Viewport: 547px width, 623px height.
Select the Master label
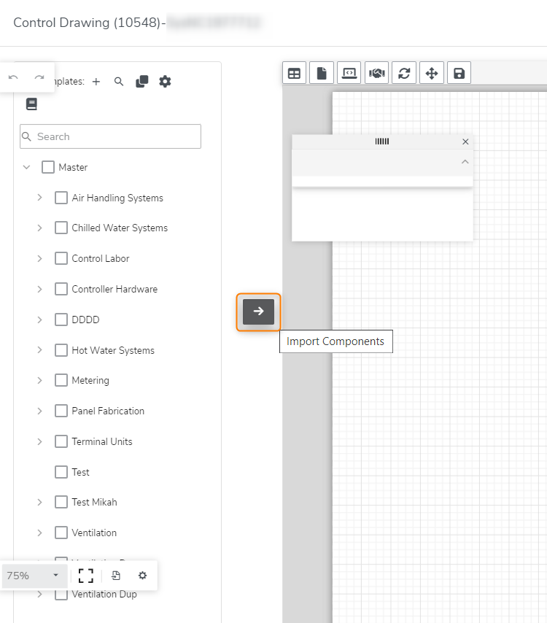click(73, 167)
